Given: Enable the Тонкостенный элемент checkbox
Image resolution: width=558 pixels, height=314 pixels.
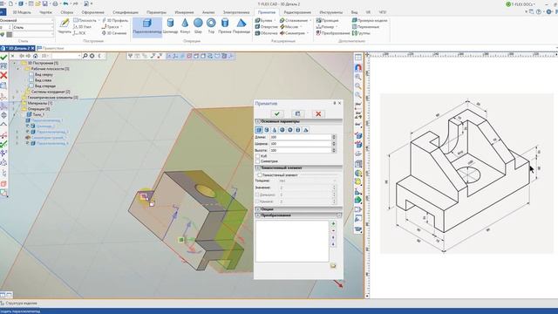Looking at the screenshot, I should [260, 174].
